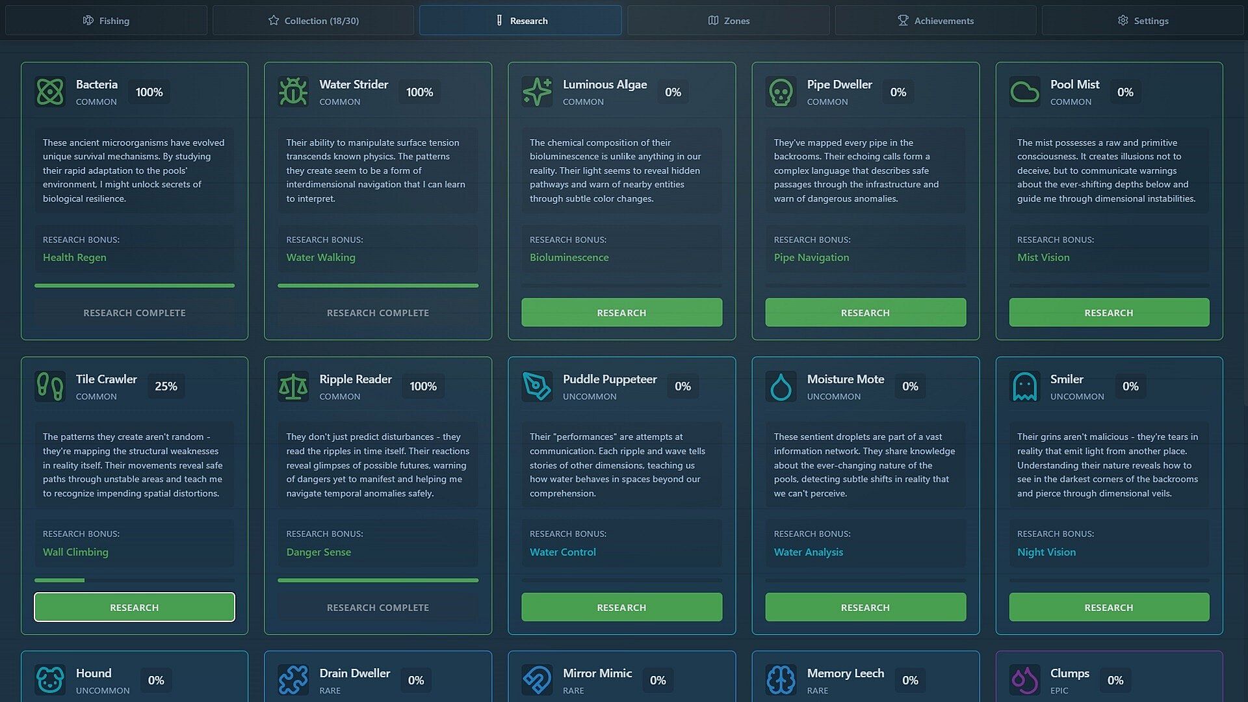Click the Moisture Mote droplet icon
Viewport: 1248px width, 702px height.
pos(781,386)
